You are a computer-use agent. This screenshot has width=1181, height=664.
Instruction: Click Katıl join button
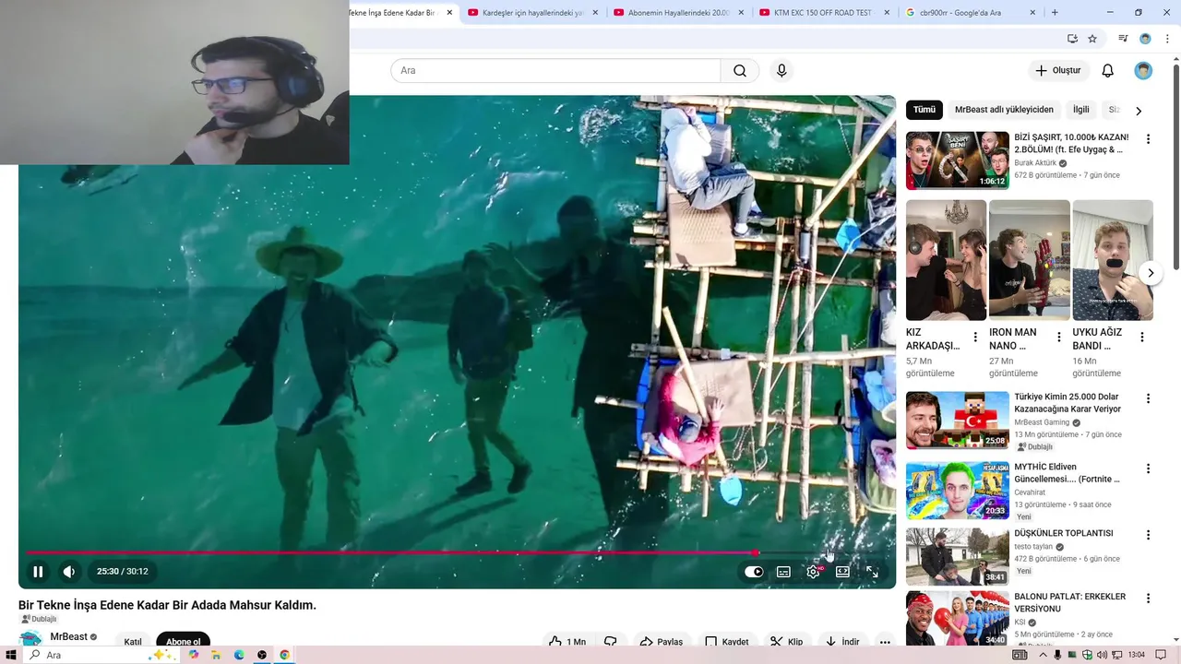pyautogui.click(x=133, y=642)
